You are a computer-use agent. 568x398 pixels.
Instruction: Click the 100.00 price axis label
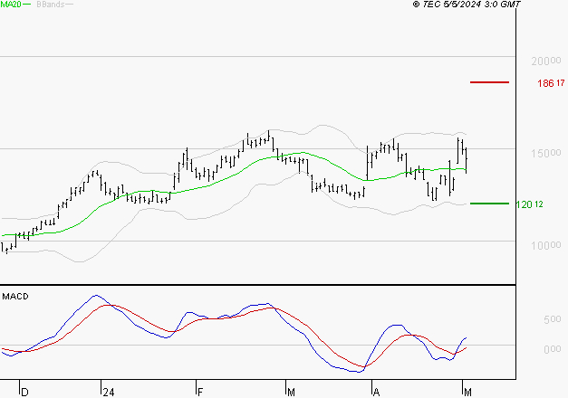click(x=546, y=246)
